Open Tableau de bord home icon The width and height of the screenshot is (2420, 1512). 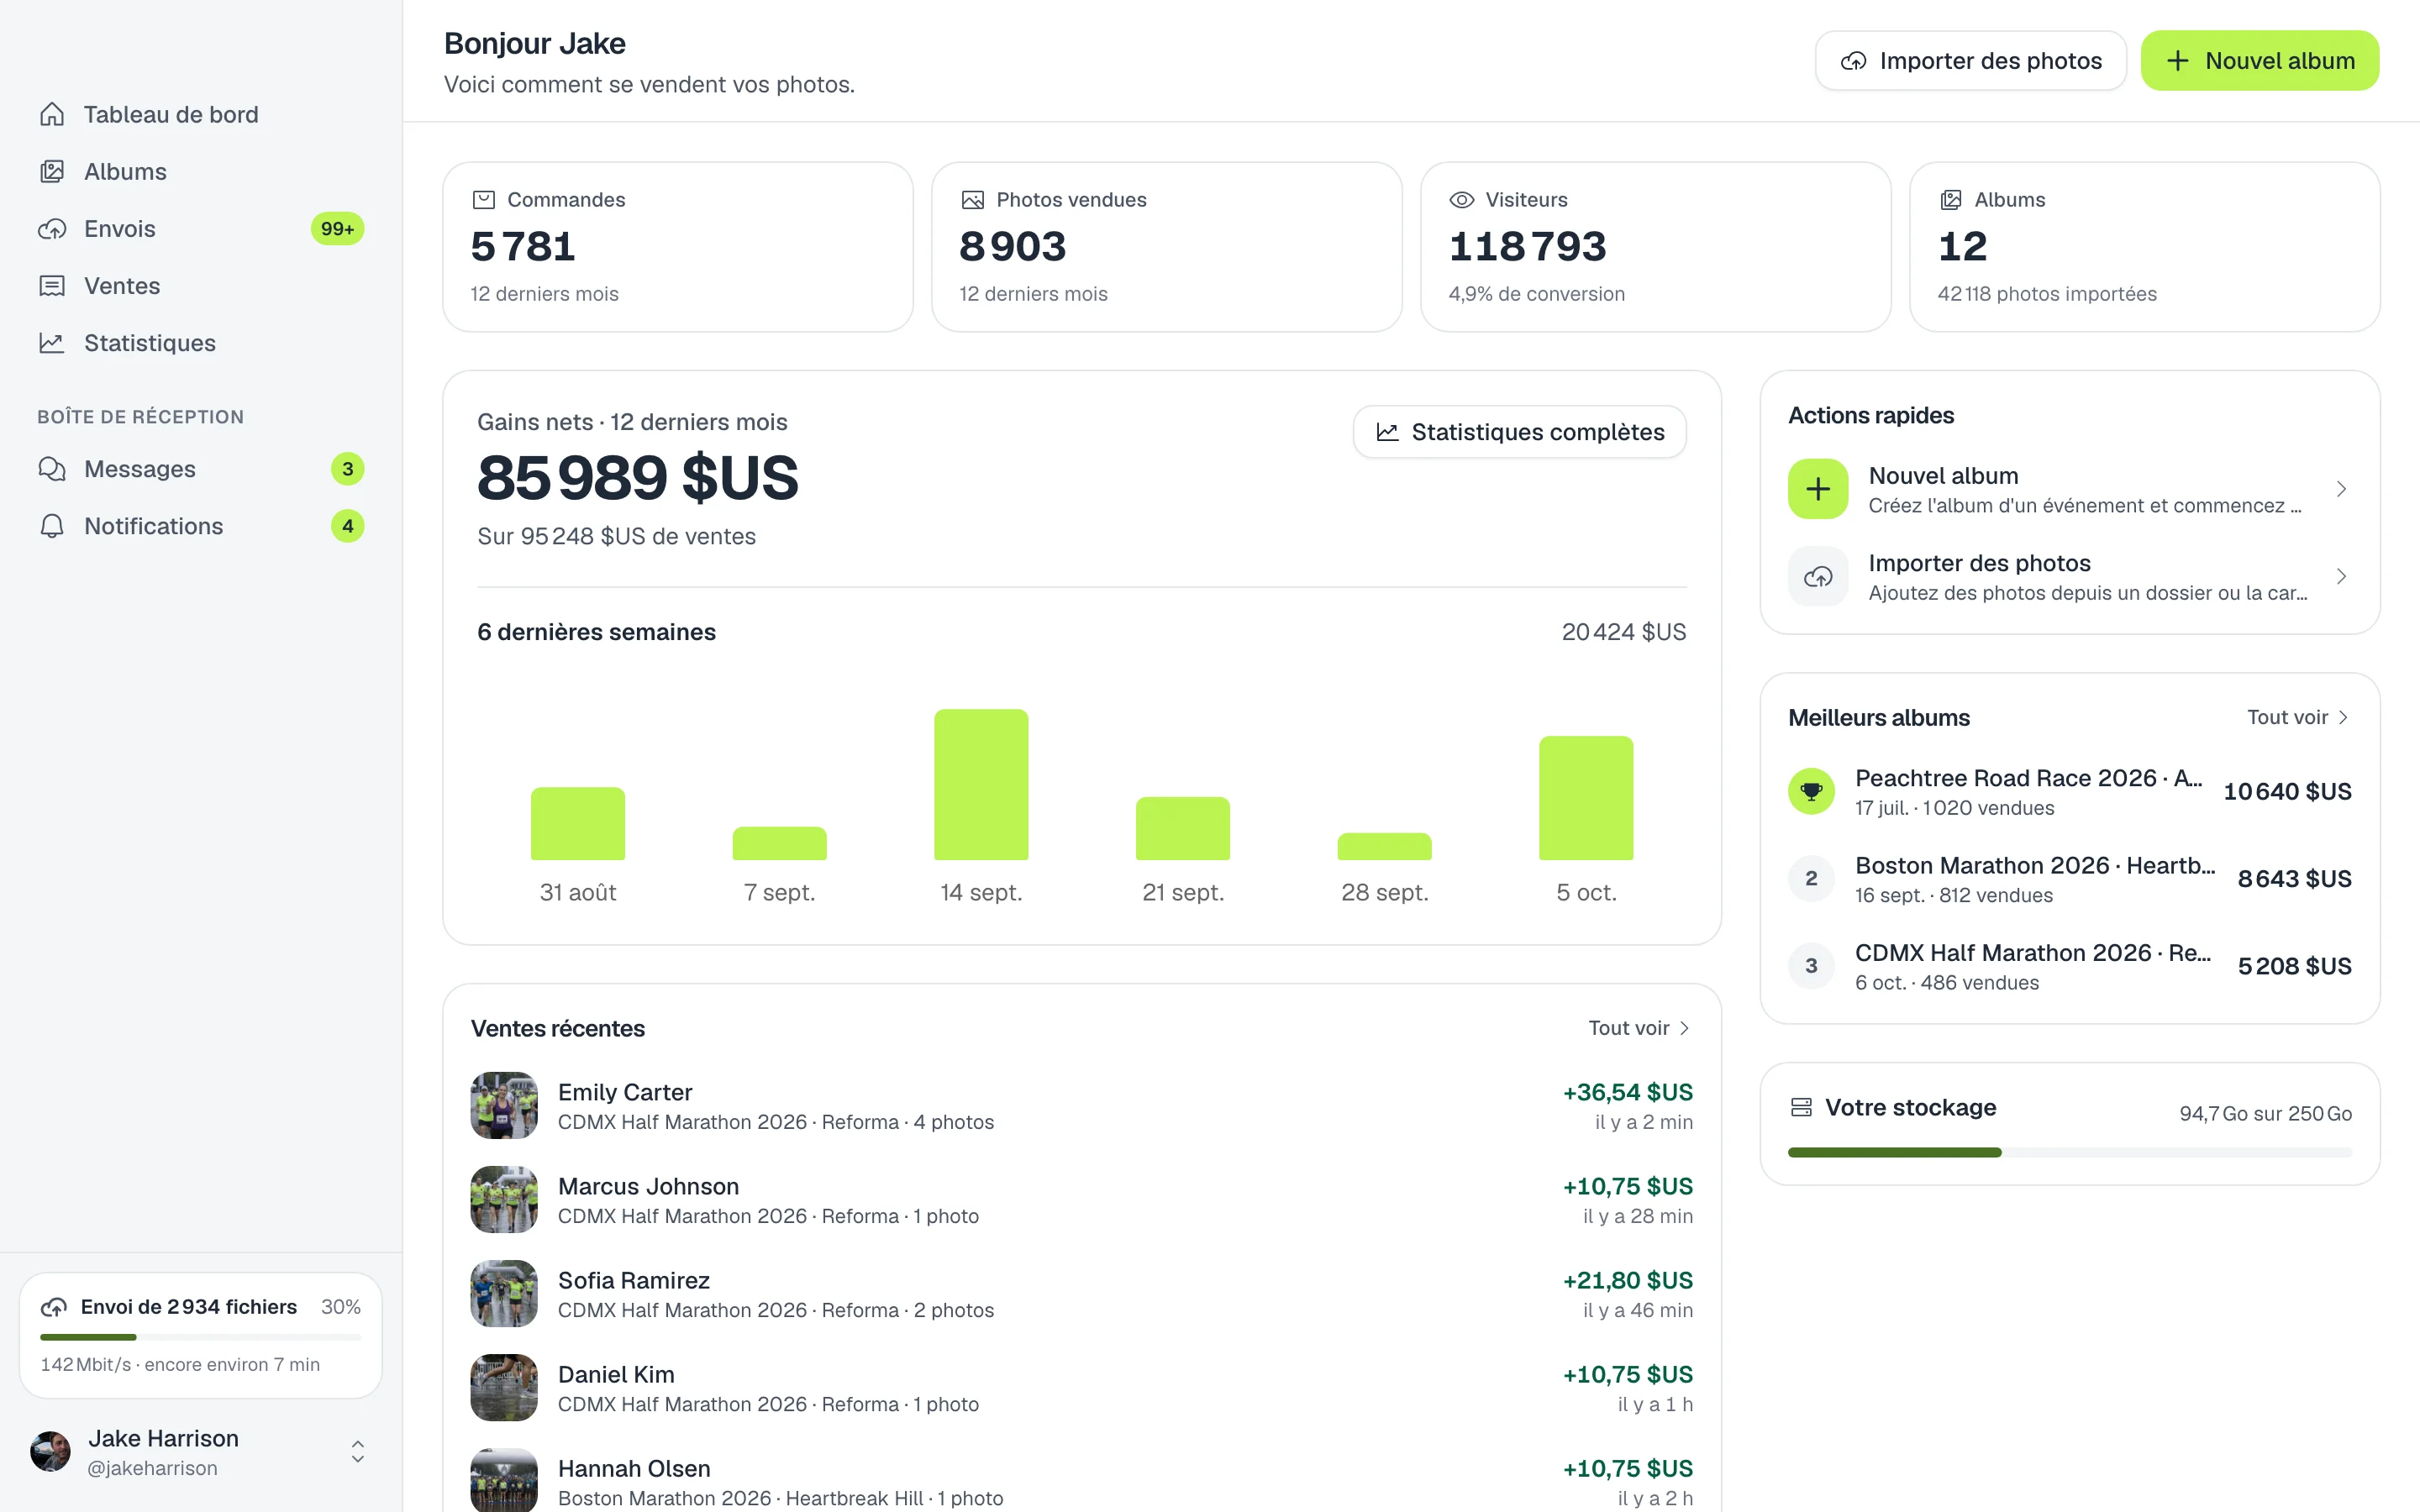(52, 115)
